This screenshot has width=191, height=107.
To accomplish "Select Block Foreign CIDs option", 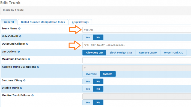I will click(x=121, y=53).
